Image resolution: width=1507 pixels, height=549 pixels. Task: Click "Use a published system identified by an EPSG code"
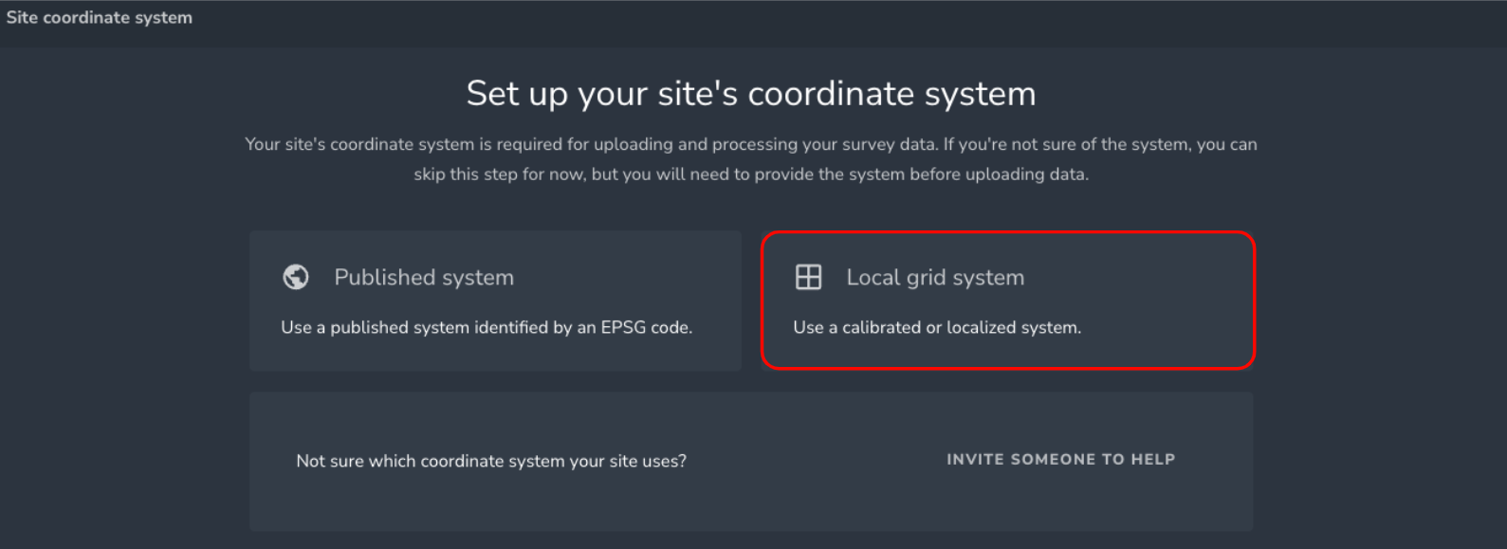(x=487, y=327)
